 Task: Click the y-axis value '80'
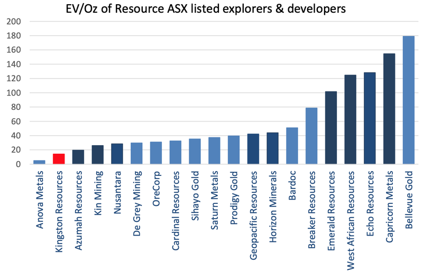point(16,107)
